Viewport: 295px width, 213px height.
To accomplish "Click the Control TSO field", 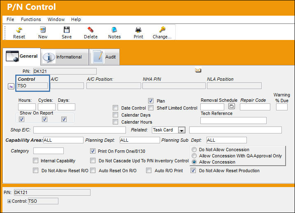I will click(33, 86).
